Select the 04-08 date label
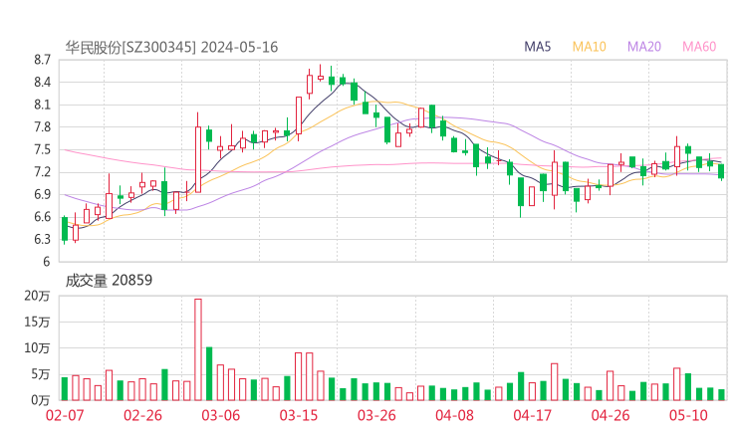Screen dimensions: 737x438 point(454,415)
